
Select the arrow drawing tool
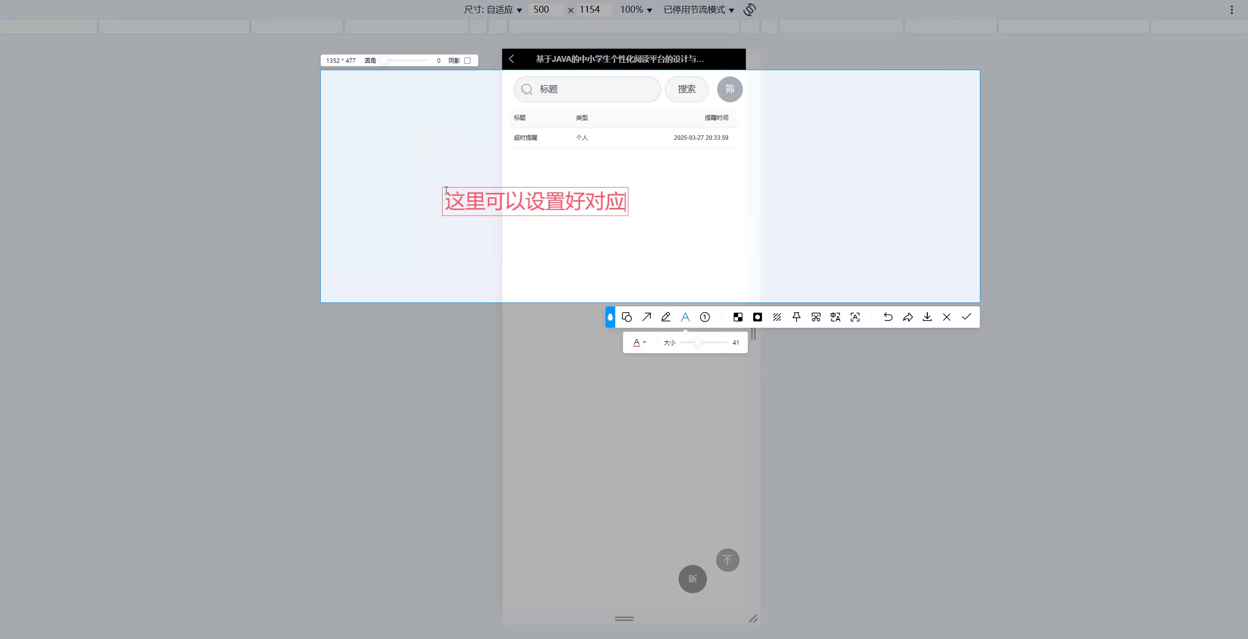646,317
